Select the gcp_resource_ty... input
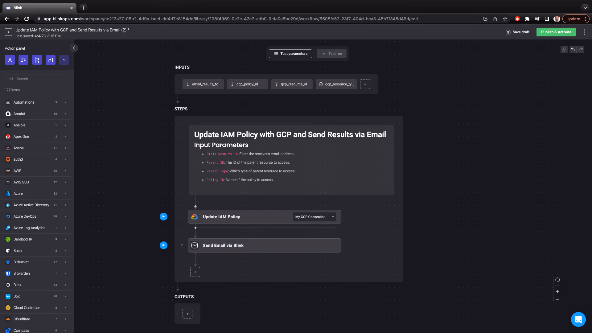 336,84
